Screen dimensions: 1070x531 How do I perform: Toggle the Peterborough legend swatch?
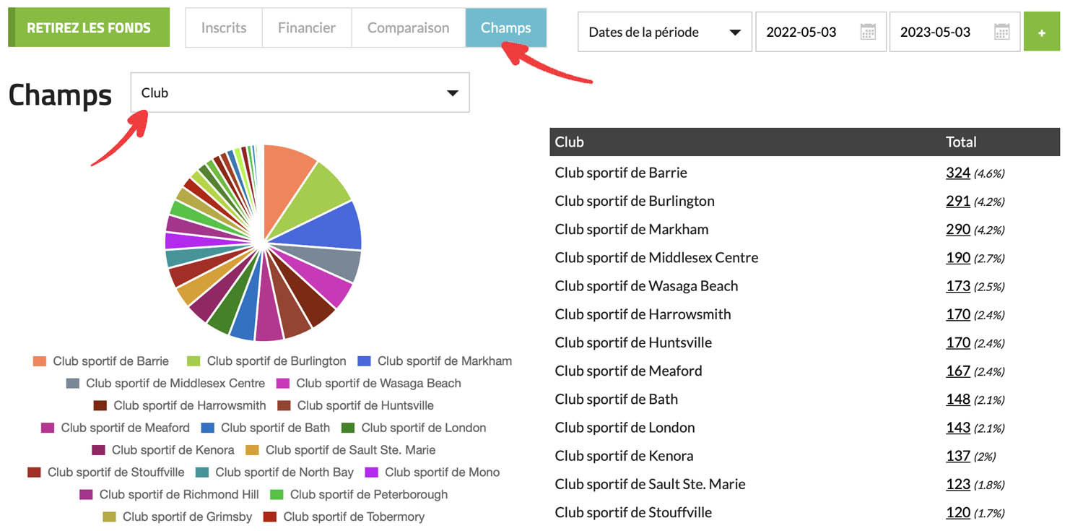[x=277, y=495]
